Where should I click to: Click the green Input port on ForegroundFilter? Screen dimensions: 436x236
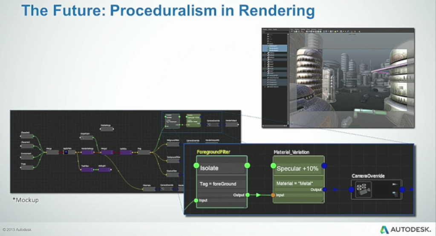(196, 200)
